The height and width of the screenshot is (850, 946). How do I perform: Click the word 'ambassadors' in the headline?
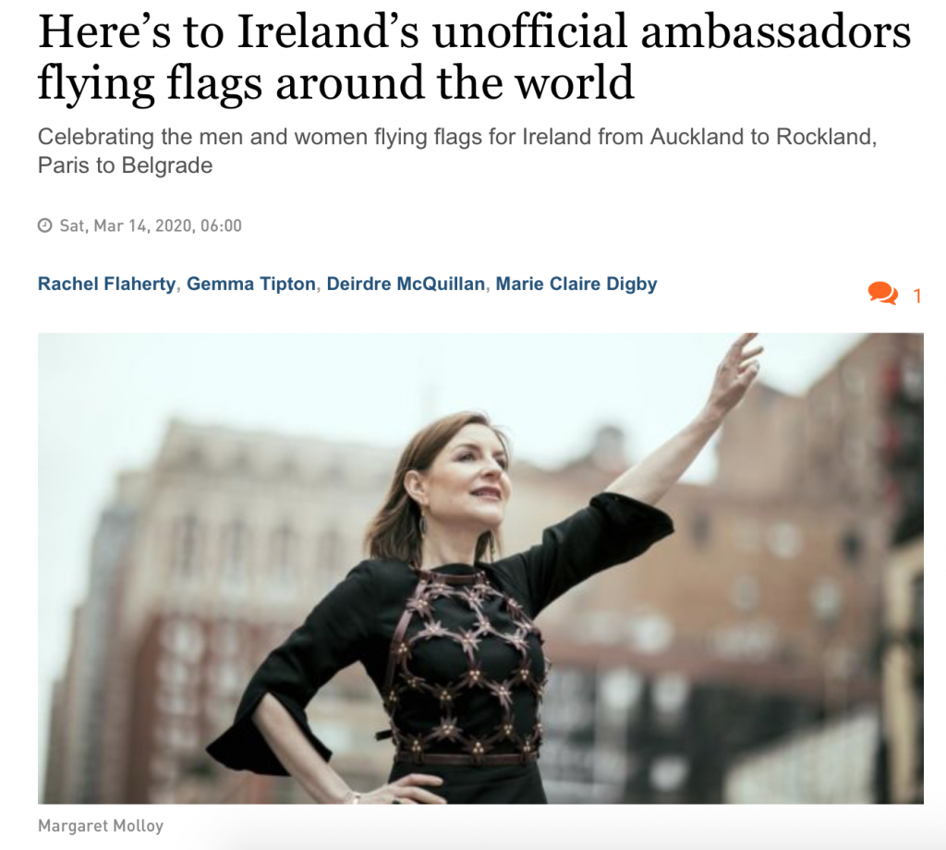tap(776, 31)
